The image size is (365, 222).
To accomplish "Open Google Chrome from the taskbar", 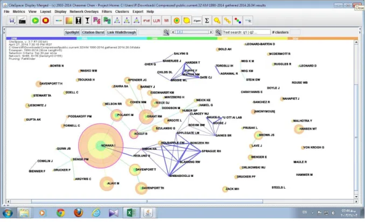I will point(61,212).
